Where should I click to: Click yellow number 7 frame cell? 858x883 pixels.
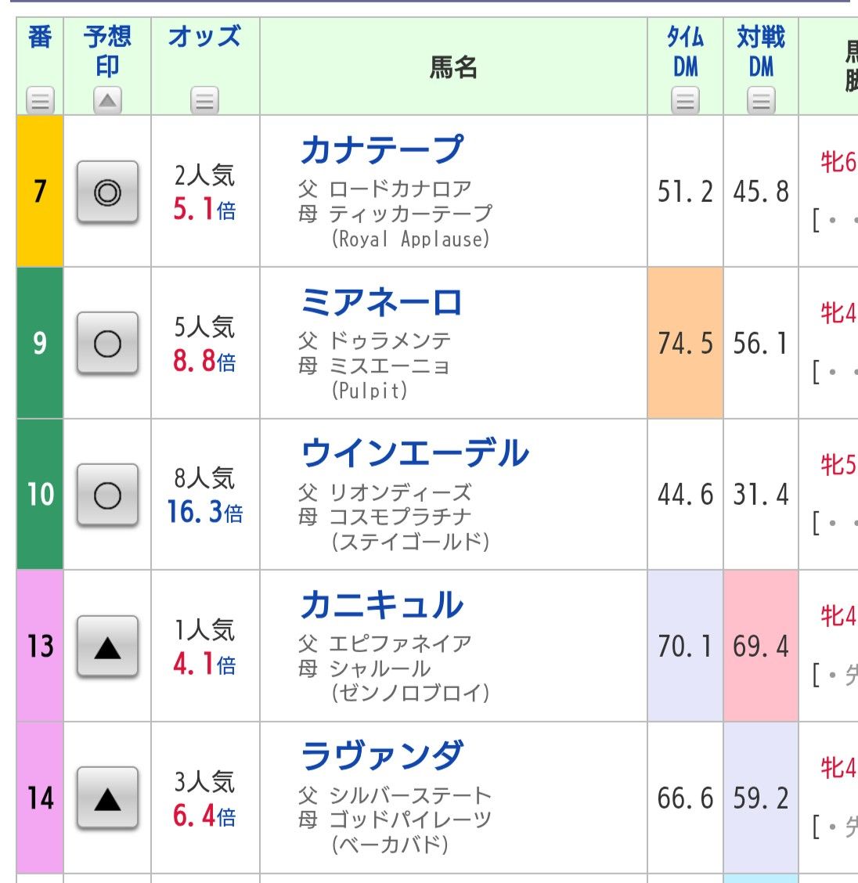pos(40,192)
